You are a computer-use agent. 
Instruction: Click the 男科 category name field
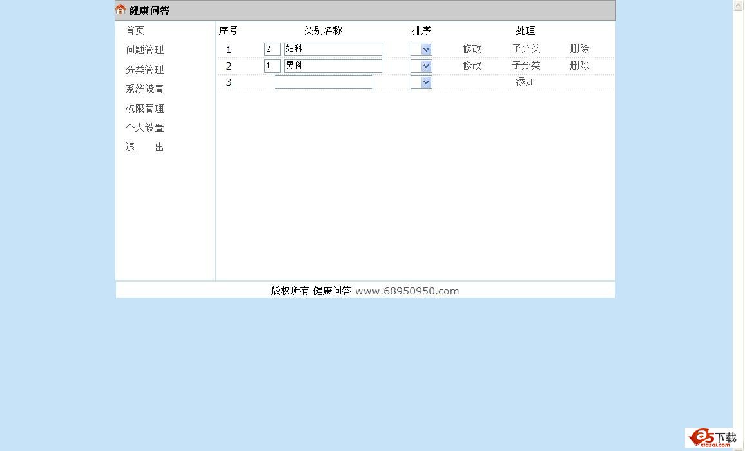(x=333, y=66)
